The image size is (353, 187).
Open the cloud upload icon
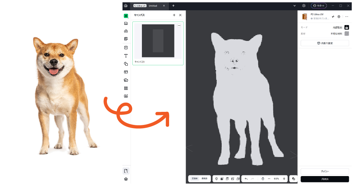click(x=126, y=31)
